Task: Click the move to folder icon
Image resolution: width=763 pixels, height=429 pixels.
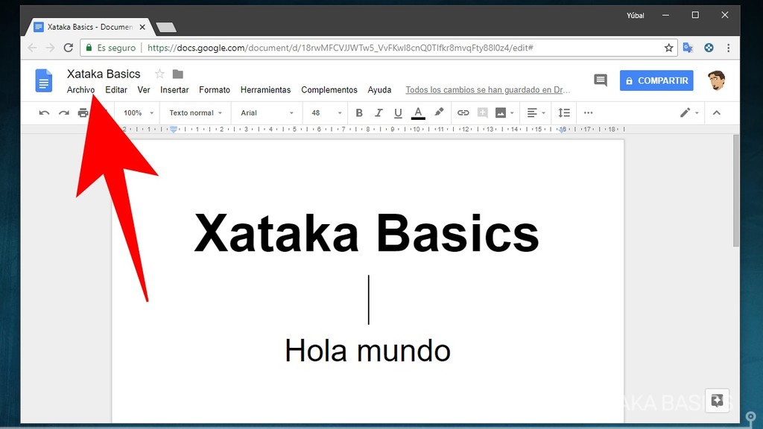Action: pyautogui.click(x=178, y=74)
